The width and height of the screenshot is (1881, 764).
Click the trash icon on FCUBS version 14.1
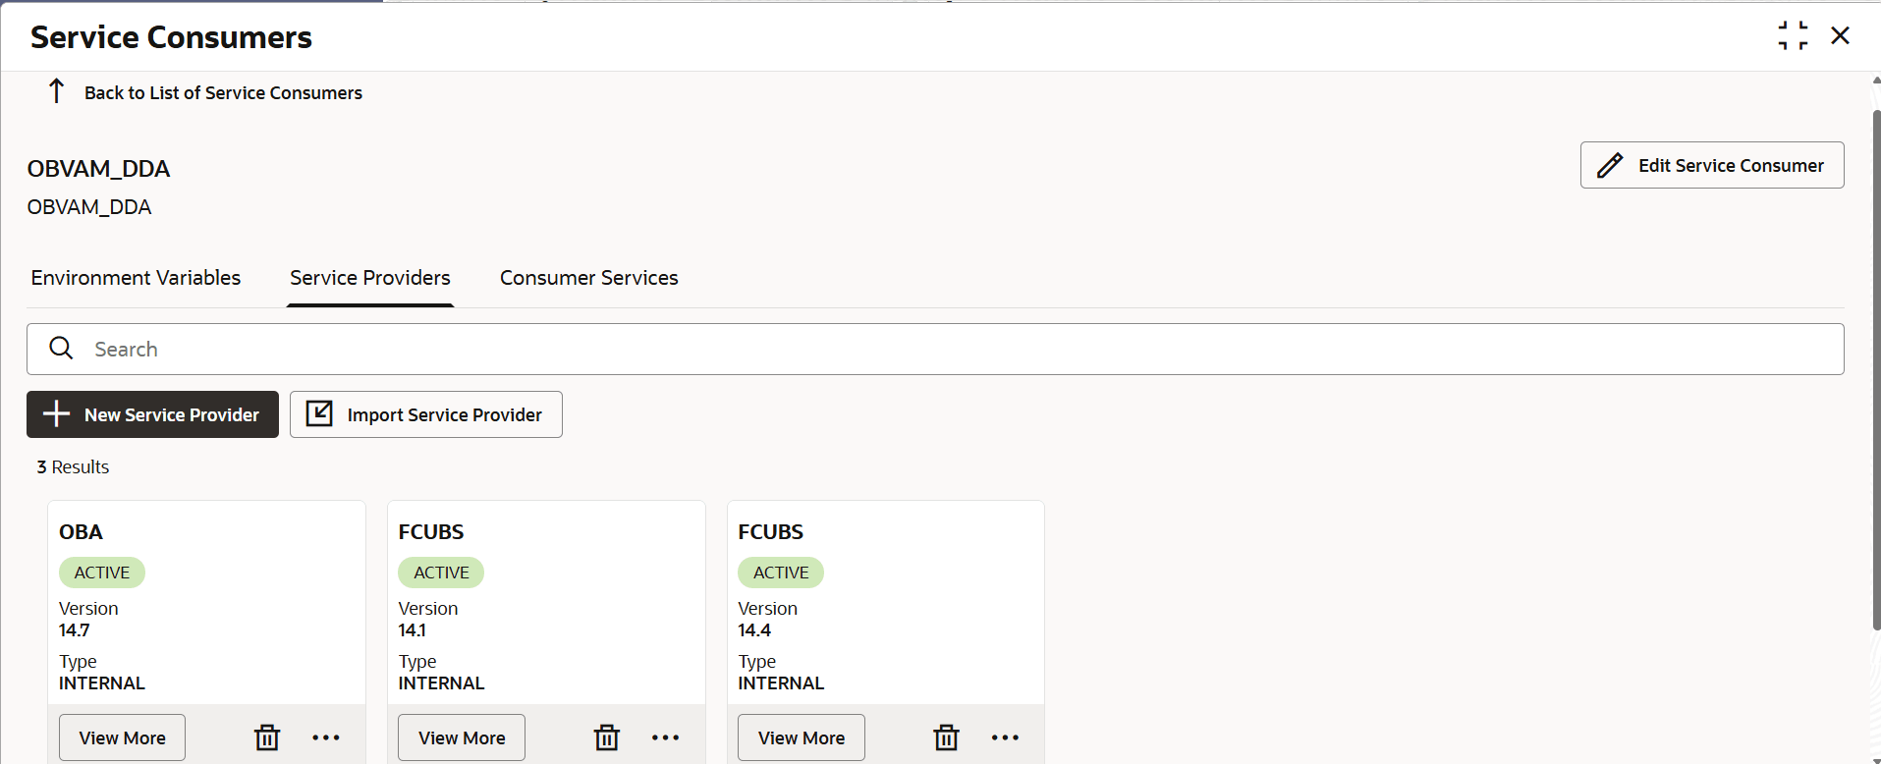tap(606, 737)
